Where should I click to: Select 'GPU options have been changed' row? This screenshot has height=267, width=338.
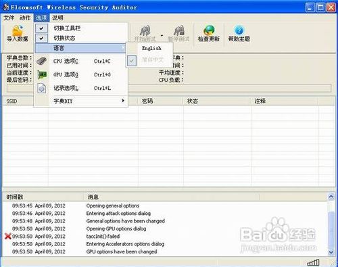tap(122, 251)
